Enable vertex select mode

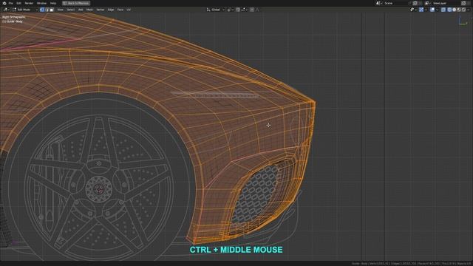click(x=42, y=10)
